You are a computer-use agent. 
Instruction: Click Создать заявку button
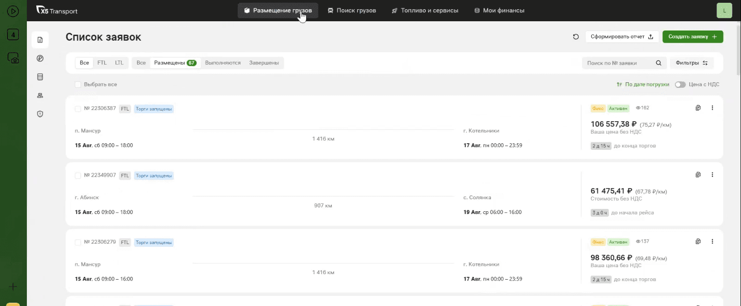pyautogui.click(x=693, y=37)
